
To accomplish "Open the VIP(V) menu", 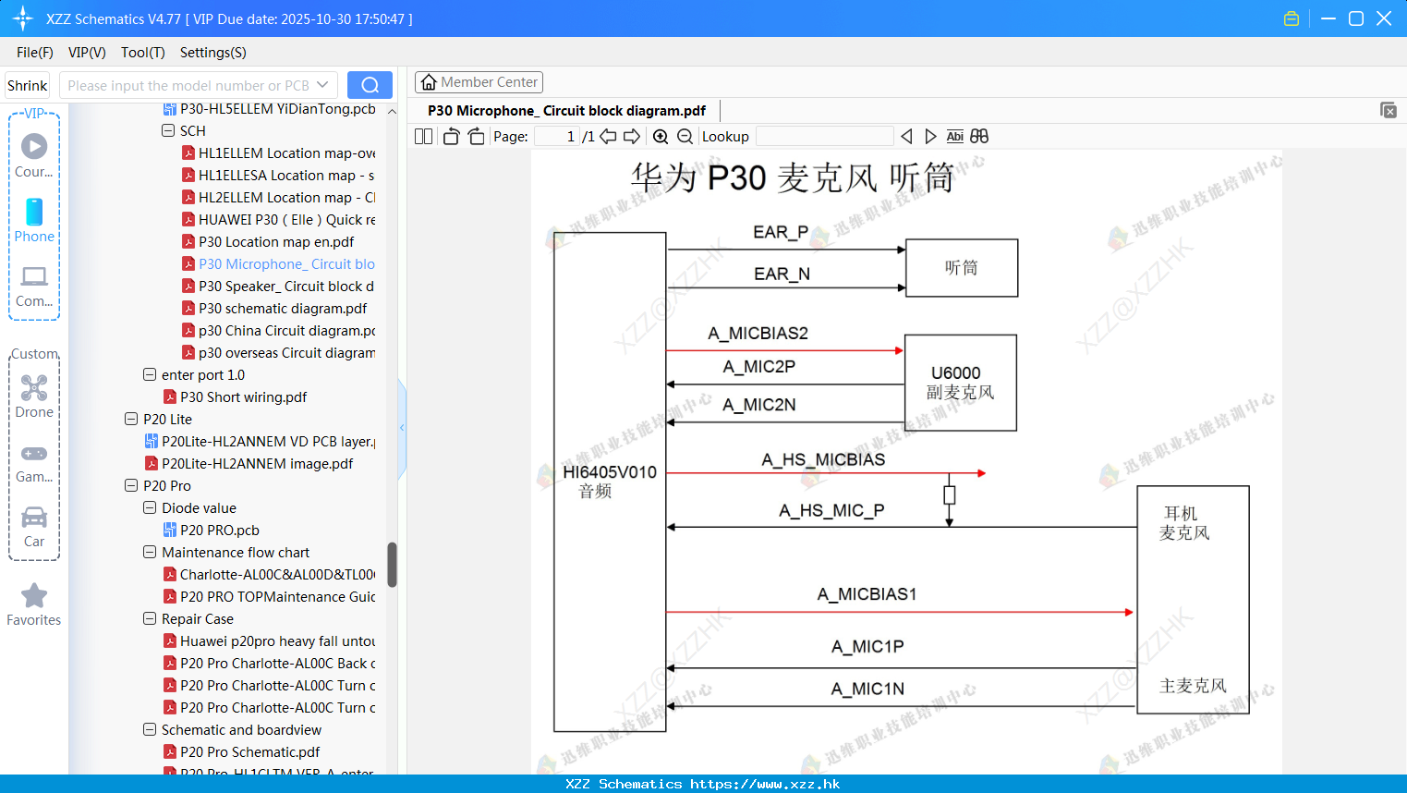I will click(x=87, y=53).
